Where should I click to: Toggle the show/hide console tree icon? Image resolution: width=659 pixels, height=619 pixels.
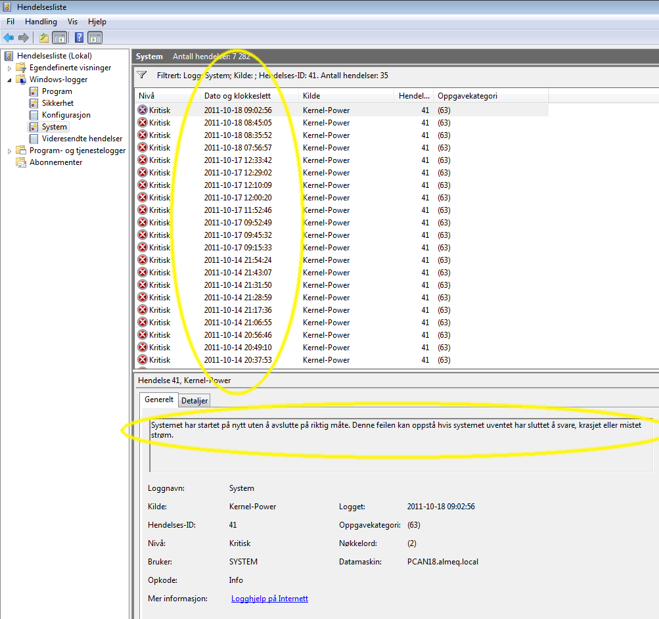(x=59, y=37)
